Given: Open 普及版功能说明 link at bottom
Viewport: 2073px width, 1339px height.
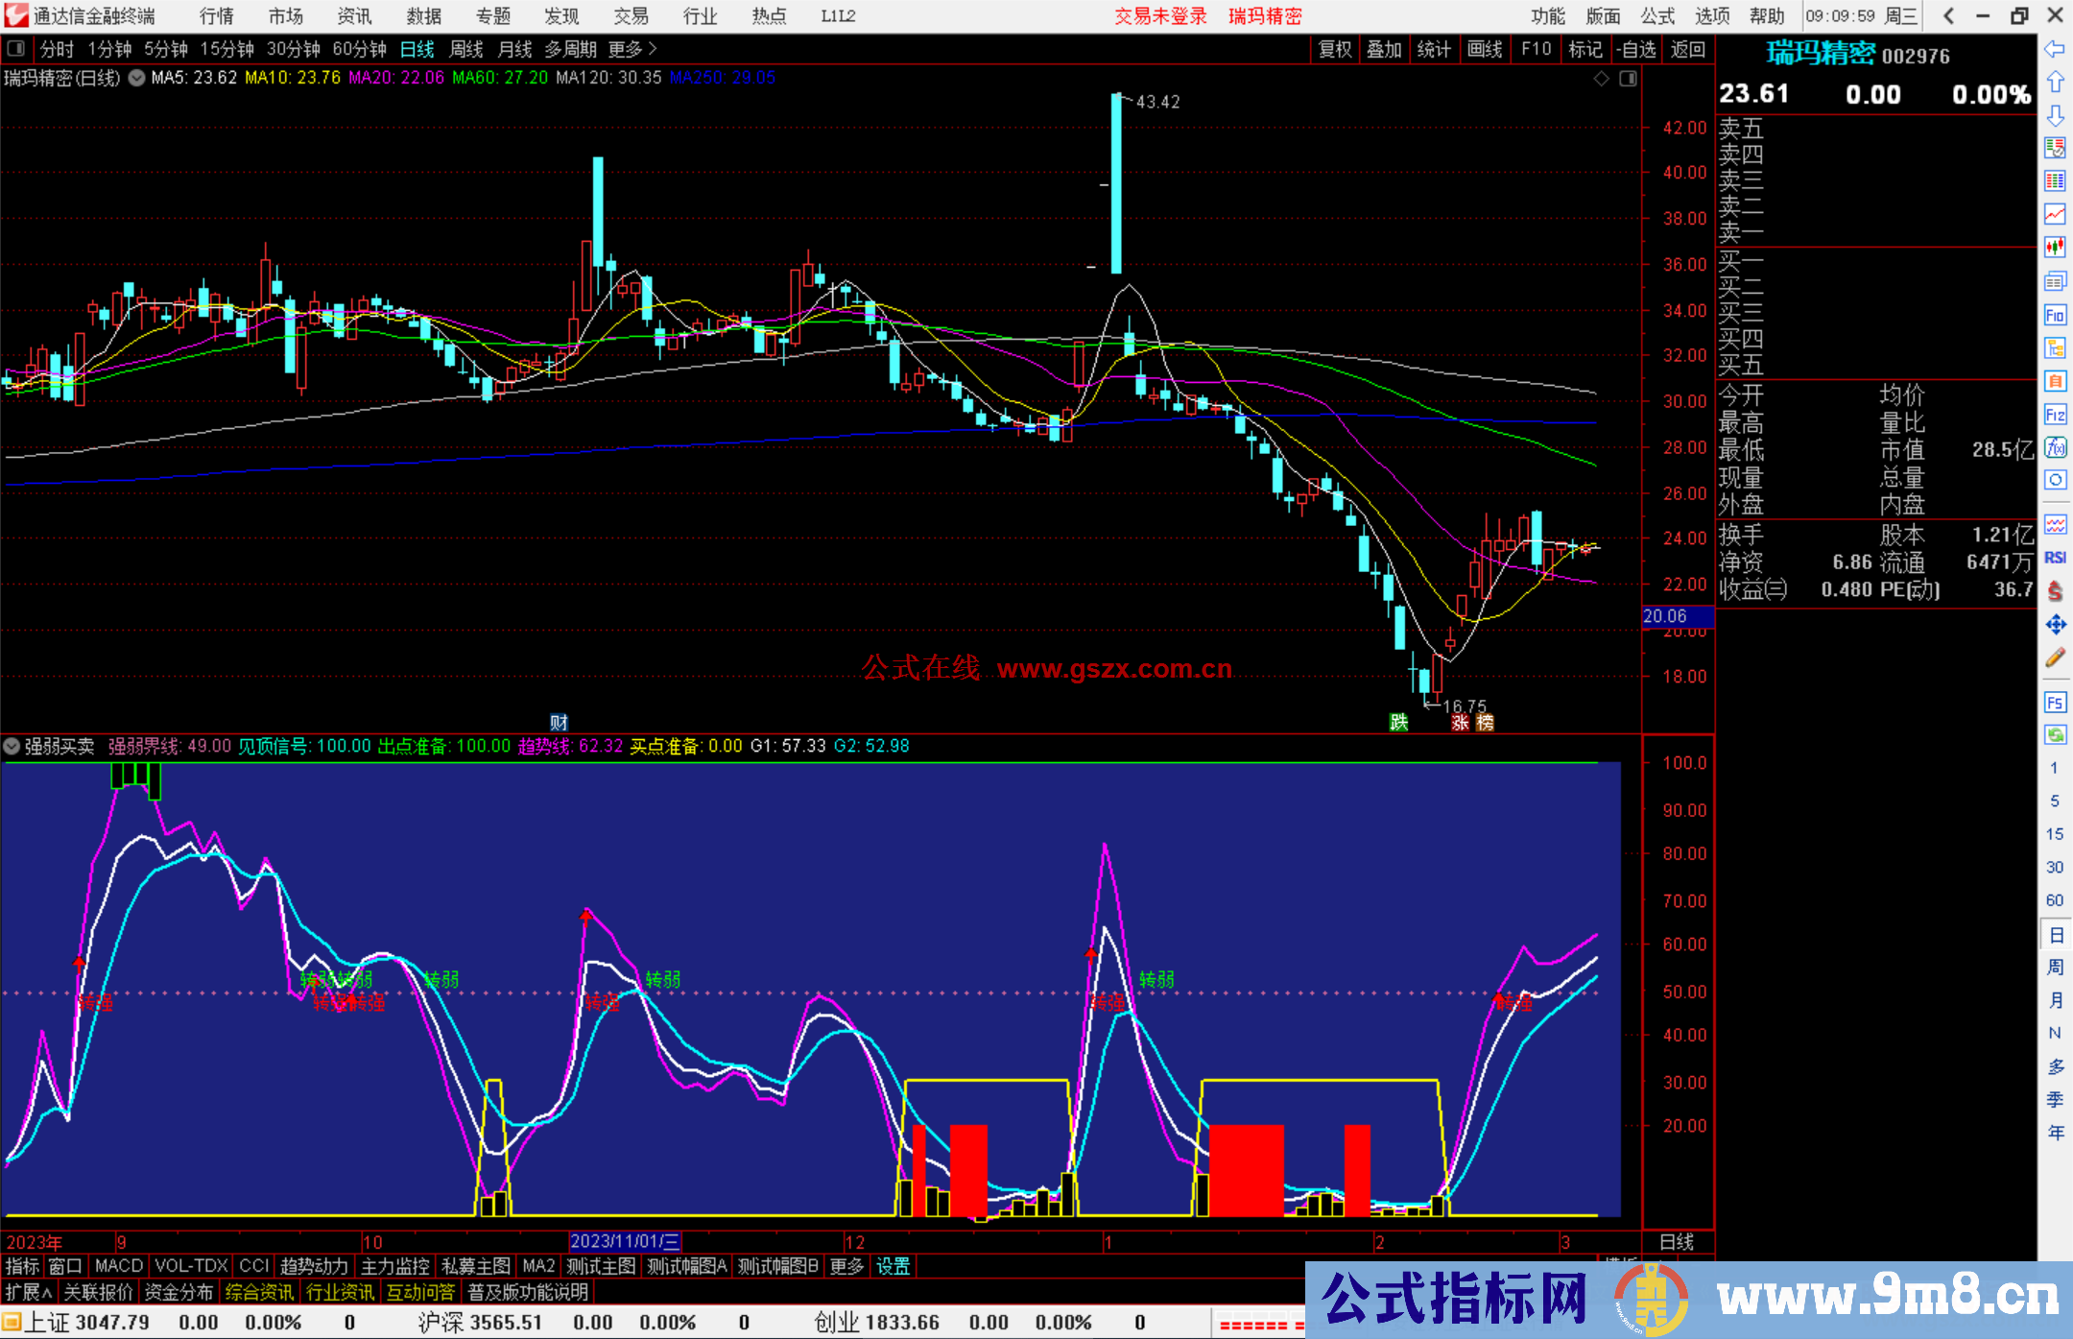Looking at the screenshot, I should (529, 1292).
